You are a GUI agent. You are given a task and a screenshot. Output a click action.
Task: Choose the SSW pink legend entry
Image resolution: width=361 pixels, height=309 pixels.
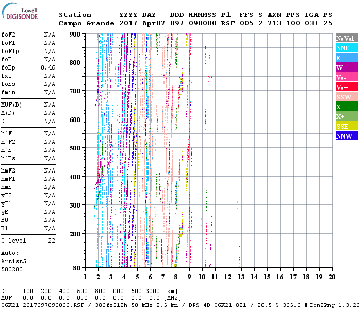pyautogui.click(x=347, y=97)
